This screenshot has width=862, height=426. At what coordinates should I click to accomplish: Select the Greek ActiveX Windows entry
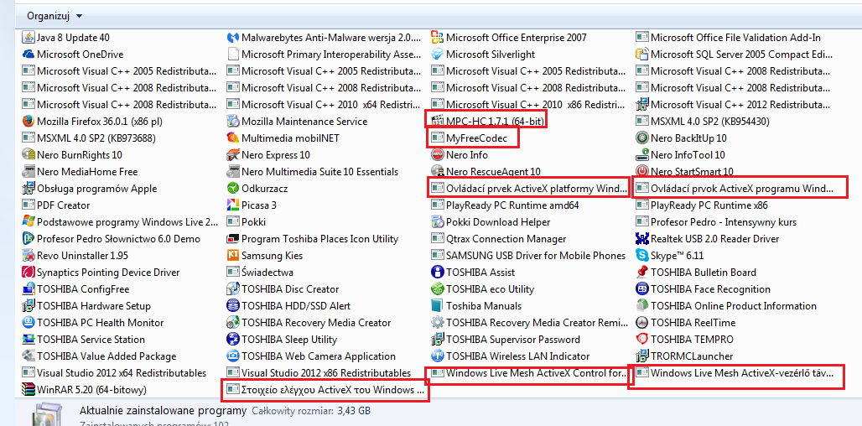(x=325, y=390)
